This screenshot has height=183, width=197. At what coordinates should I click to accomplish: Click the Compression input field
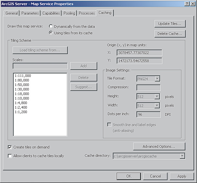coord(148,88)
